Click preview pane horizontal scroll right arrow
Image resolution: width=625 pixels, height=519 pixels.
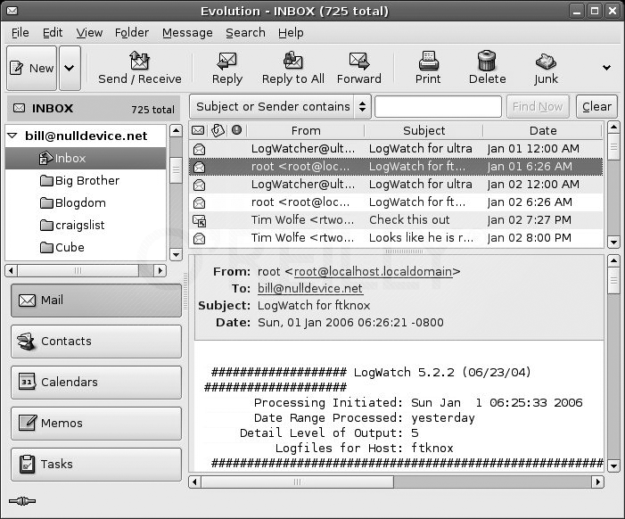tap(597, 482)
